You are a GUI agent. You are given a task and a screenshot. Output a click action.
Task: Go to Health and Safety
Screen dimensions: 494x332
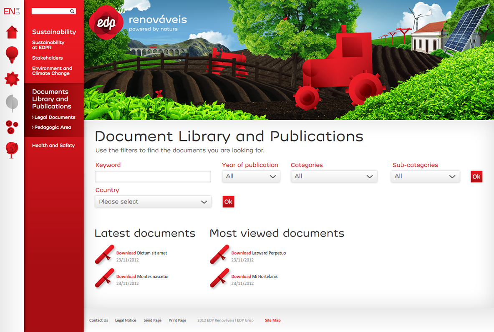[x=53, y=146]
